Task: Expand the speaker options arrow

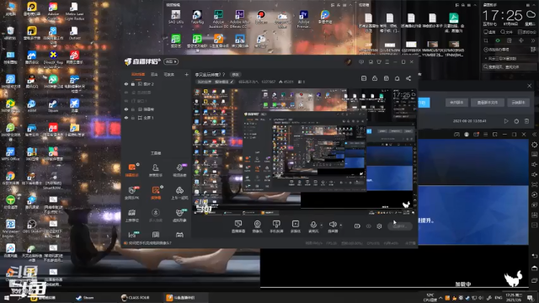Action: click(340, 226)
